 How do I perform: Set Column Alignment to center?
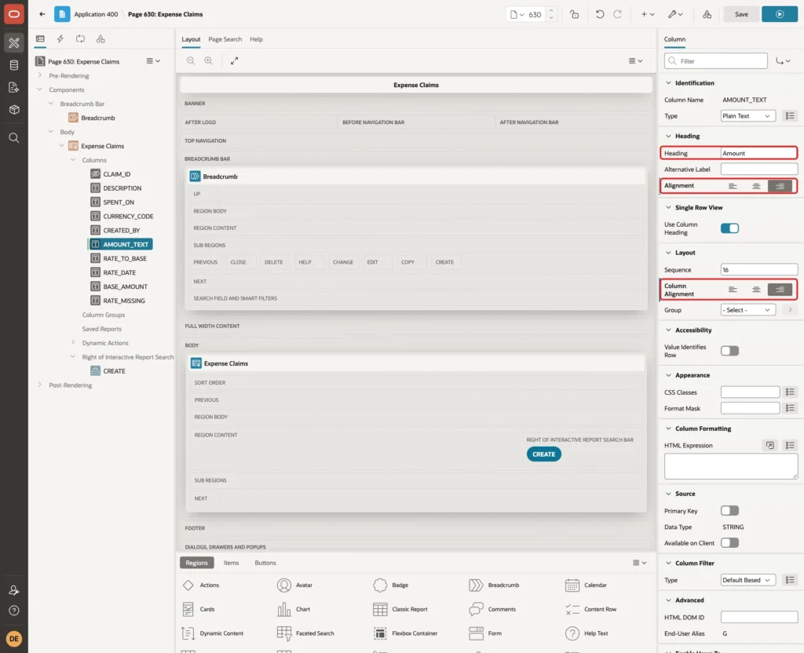tap(756, 290)
